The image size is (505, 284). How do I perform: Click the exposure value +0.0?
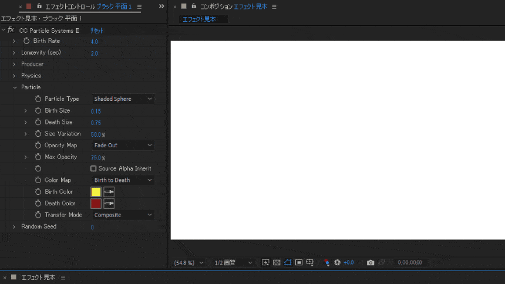coord(348,262)
